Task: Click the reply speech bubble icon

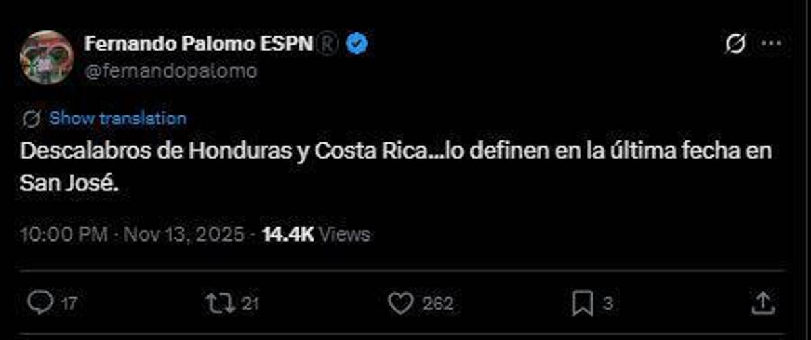Action: tap(40, 303)
